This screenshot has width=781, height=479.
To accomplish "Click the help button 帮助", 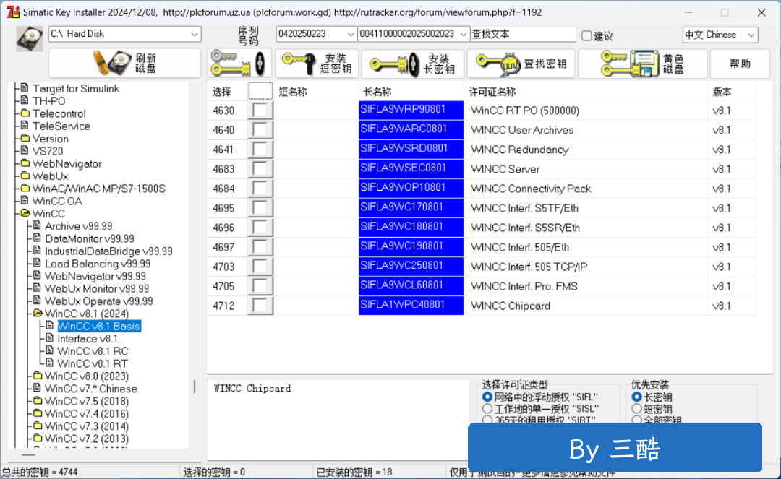I will (x=740, y=63).
